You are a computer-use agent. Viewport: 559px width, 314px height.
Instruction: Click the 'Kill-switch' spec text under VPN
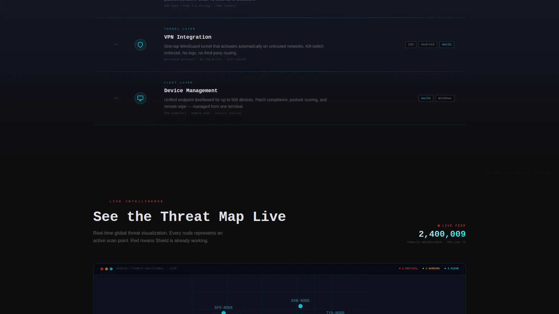click(236, 59)
